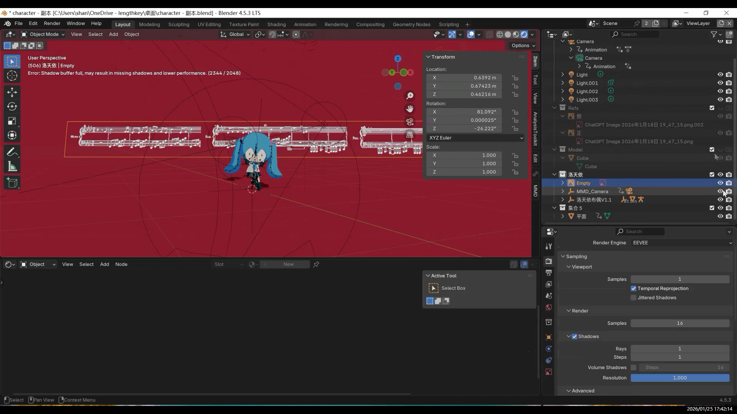Adjust the shadow Resolution slider
Viewport: 737px width, 414px height.
click(x=680, y=378)
